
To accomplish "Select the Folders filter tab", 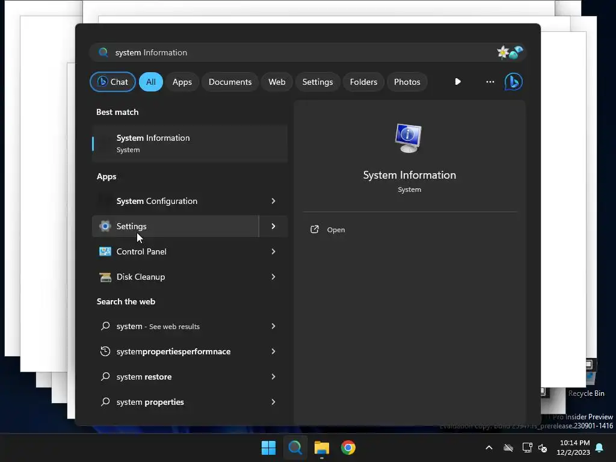I will [363, 82].
